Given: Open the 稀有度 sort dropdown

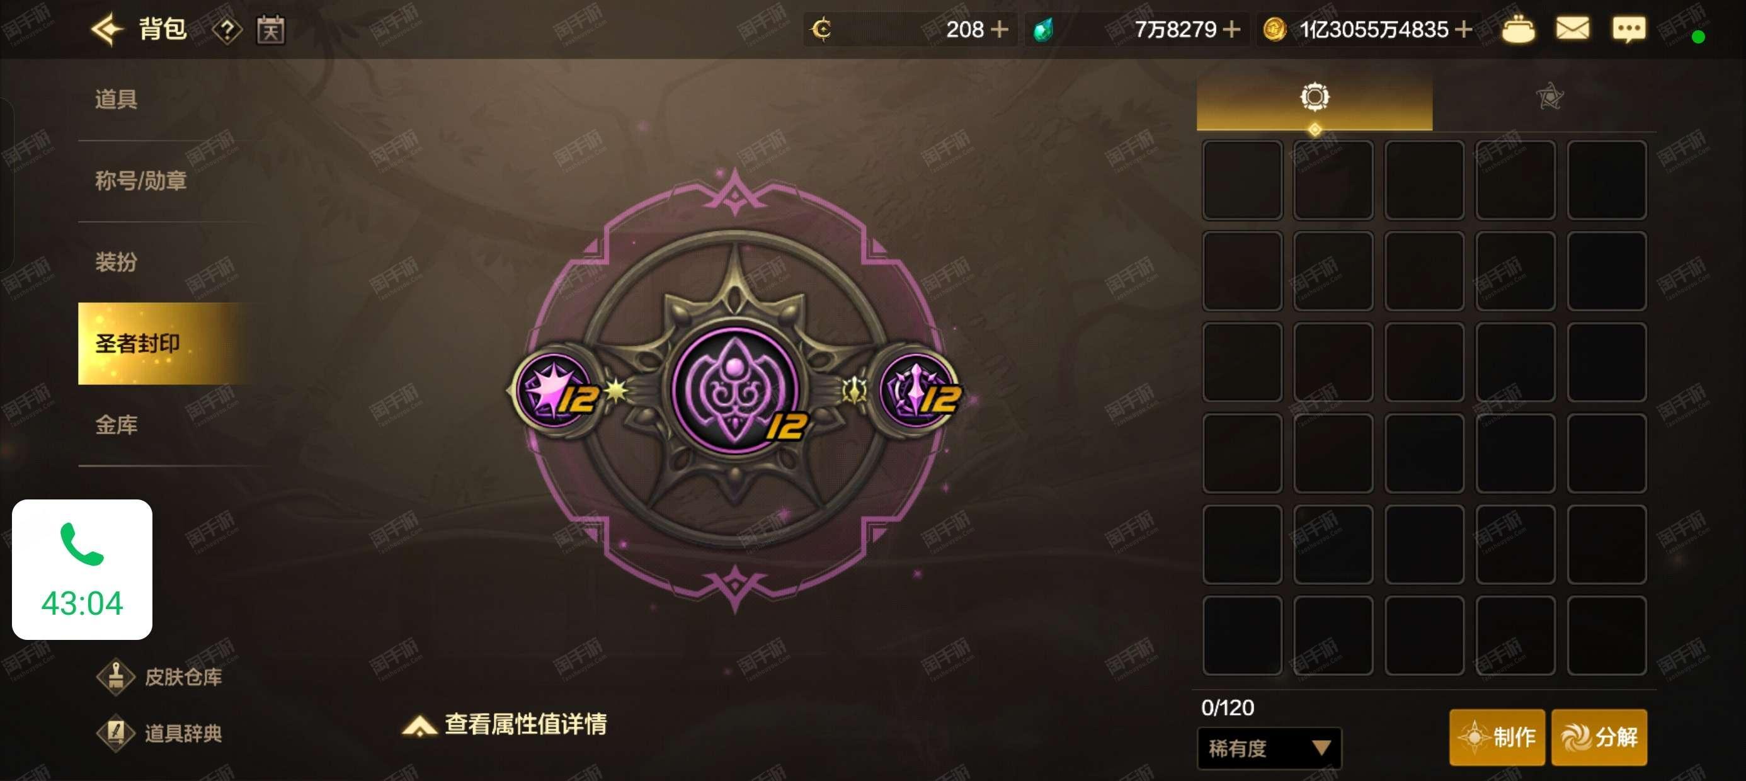Looking at the screenshot, I should (1269, 748).
